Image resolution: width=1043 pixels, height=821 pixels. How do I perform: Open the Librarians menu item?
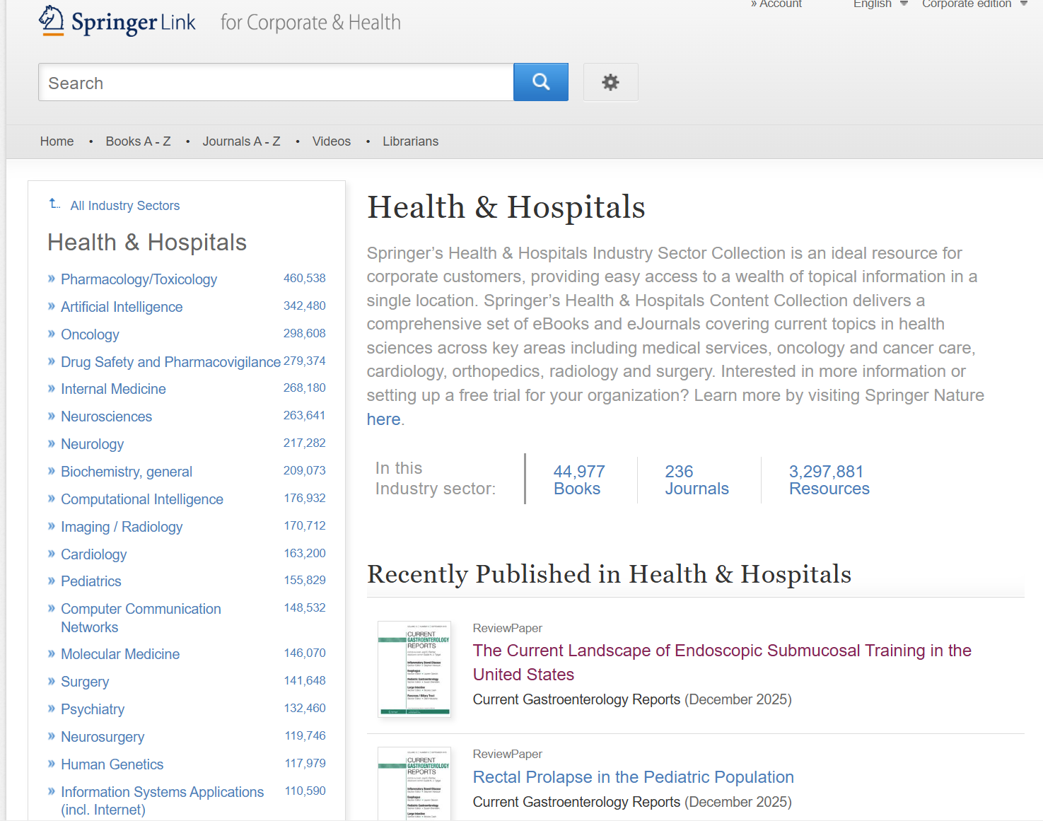(410, 141)
